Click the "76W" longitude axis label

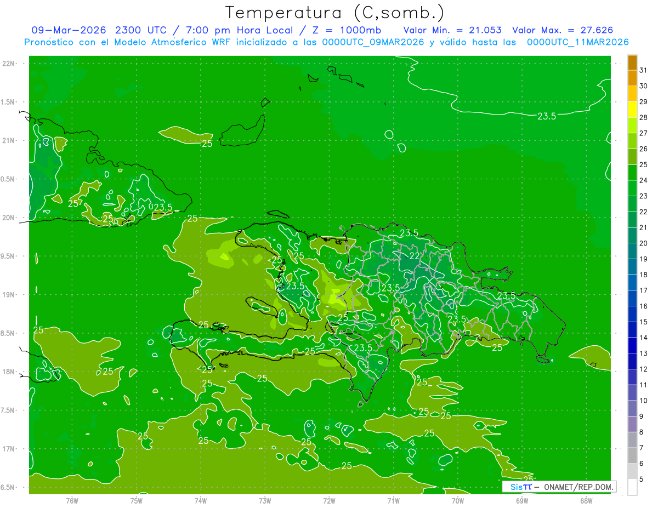coord(72,501)
